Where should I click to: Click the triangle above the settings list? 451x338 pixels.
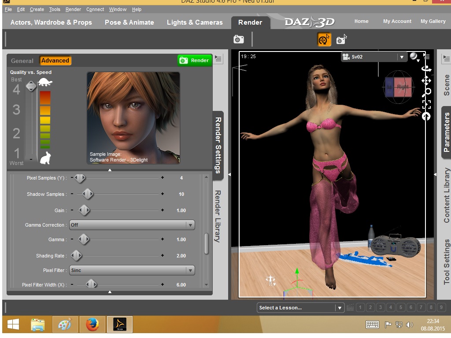pos(110,170)
